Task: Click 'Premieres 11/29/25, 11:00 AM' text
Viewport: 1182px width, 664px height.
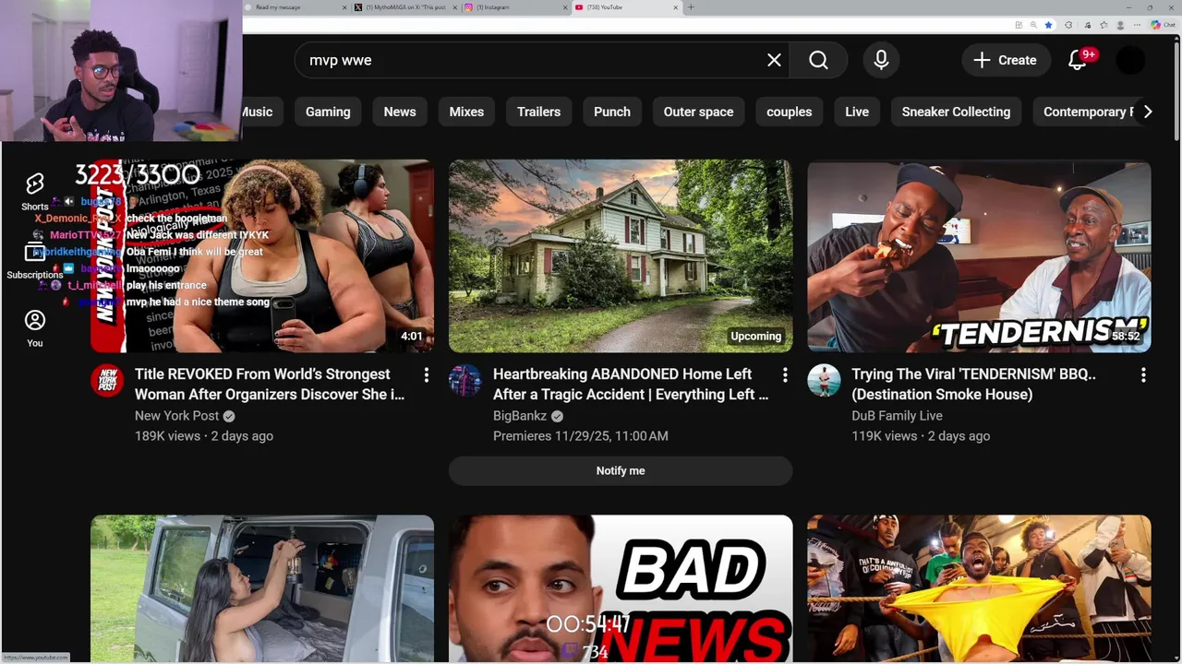Action: tap(581, 436)
